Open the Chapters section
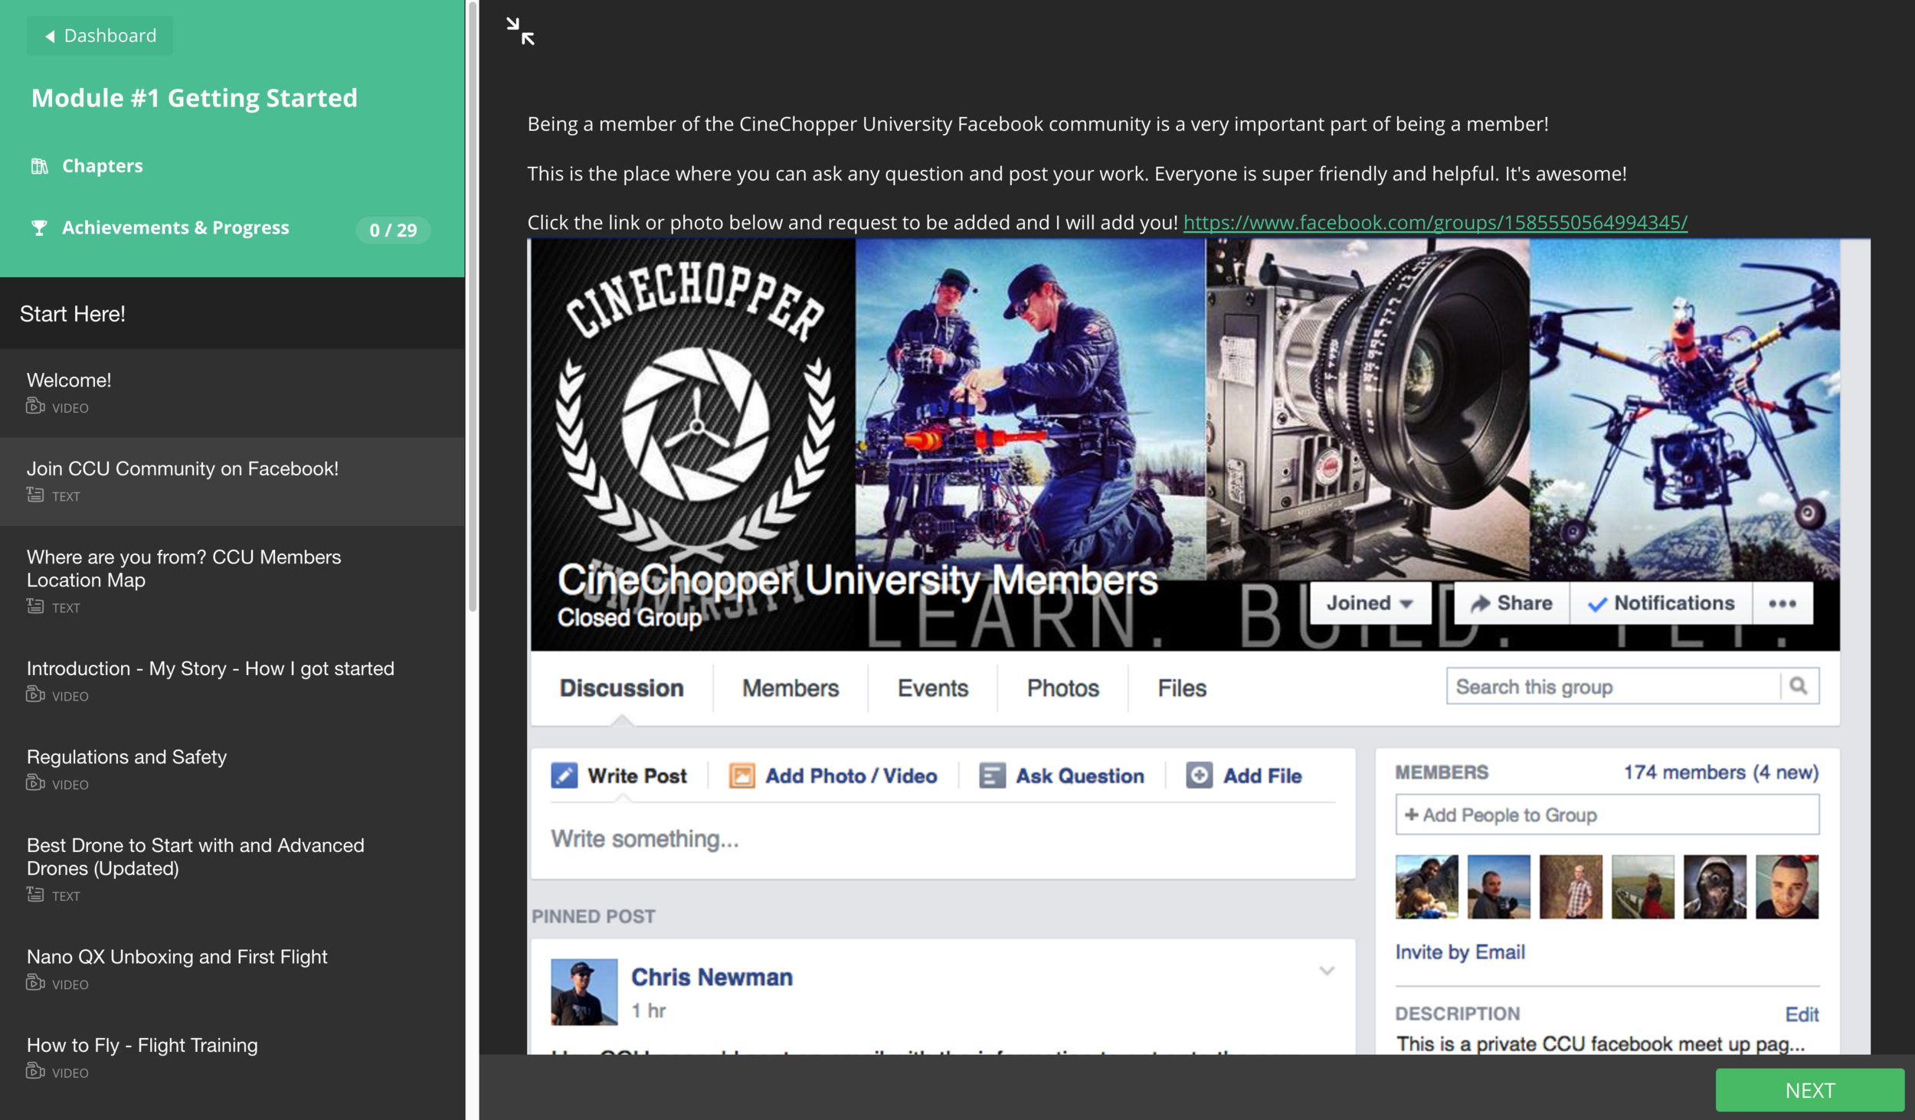 103,165
